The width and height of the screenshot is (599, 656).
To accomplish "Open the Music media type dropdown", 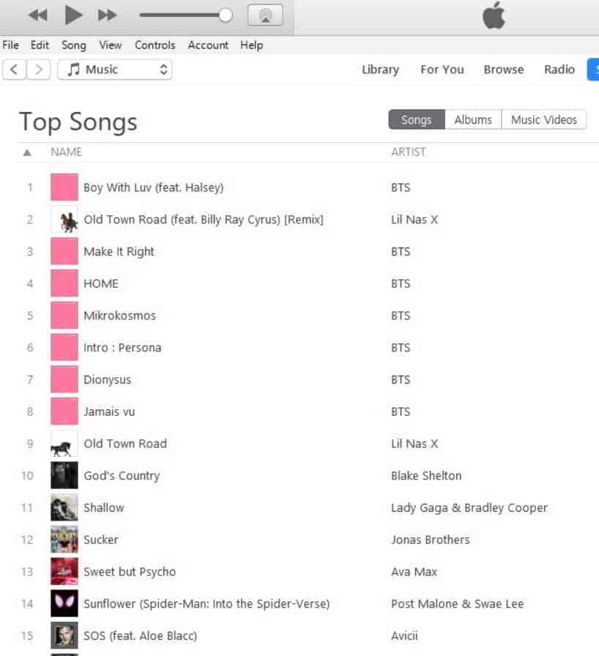I will click(x=115, y=70).
